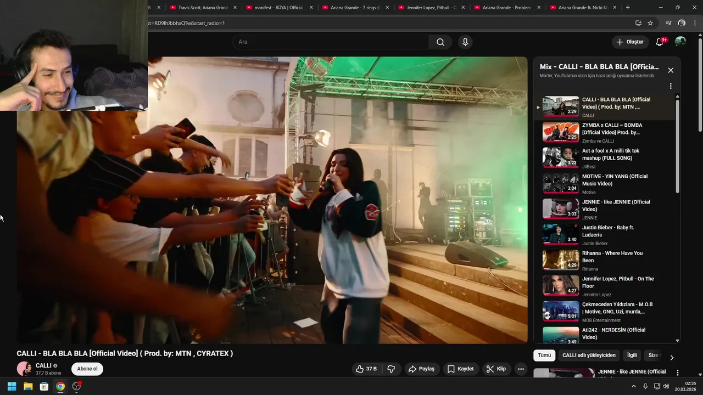This screenshot has height=395, width=703.
Task: Select Justin Bieber - Baby ft. Ludacris title
Action: (608, 231)
